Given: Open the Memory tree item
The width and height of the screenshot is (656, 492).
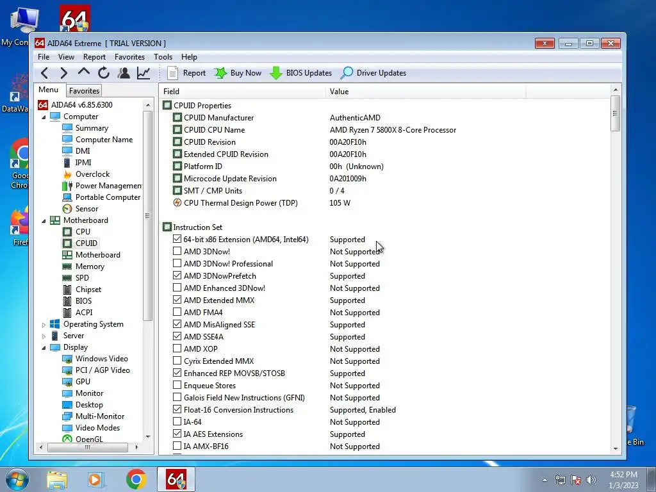Looking at the screenshot, I should click(90, 266).
